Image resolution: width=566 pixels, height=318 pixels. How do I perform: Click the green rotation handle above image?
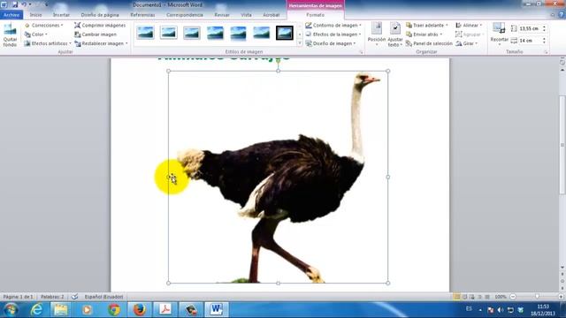click(x=278, y=61)
